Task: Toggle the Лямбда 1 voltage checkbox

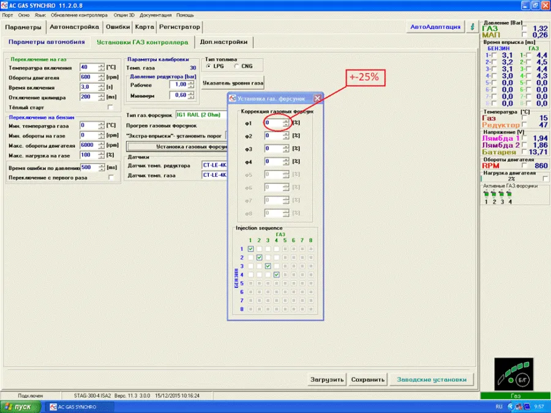Action: 524,138
